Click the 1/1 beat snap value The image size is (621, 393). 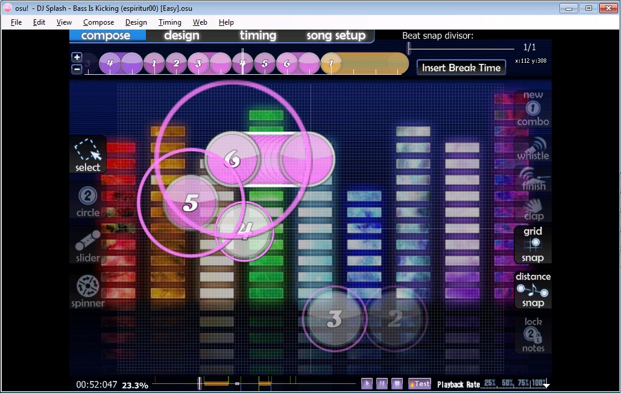click(x=529, y=47)
